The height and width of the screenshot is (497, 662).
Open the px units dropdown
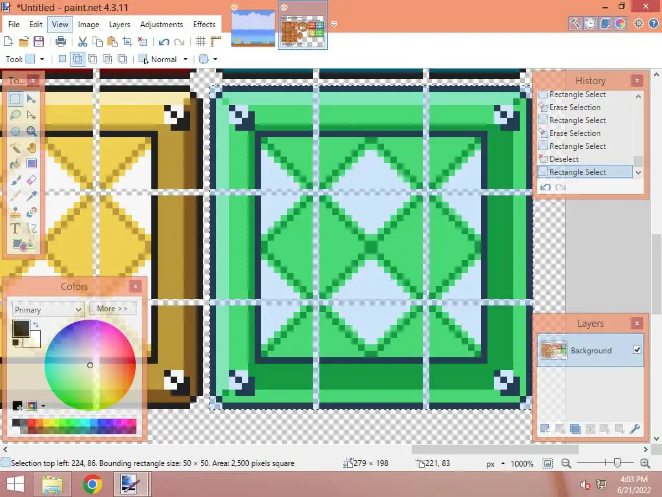pyautogui.click(x=503, y=463)
